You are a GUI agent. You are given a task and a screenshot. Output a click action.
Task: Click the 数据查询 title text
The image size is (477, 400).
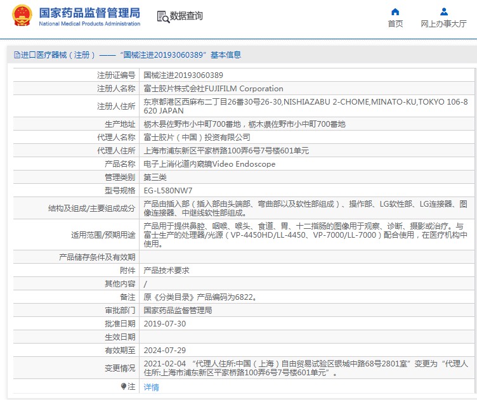coord(186,16)
